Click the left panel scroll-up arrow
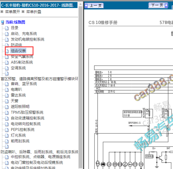This screenshot has width=173, height=169. [x=81, y=4]
